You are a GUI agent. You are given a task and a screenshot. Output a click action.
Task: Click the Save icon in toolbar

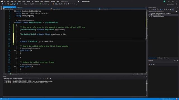pyautogui.click(x=13, y=4)
